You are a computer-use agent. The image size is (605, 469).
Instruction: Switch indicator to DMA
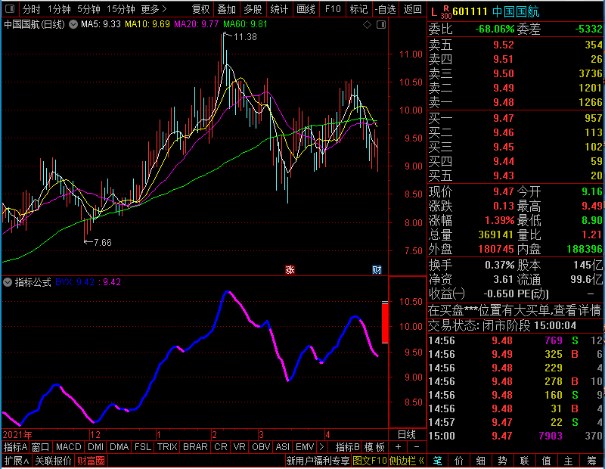(119, 447)
